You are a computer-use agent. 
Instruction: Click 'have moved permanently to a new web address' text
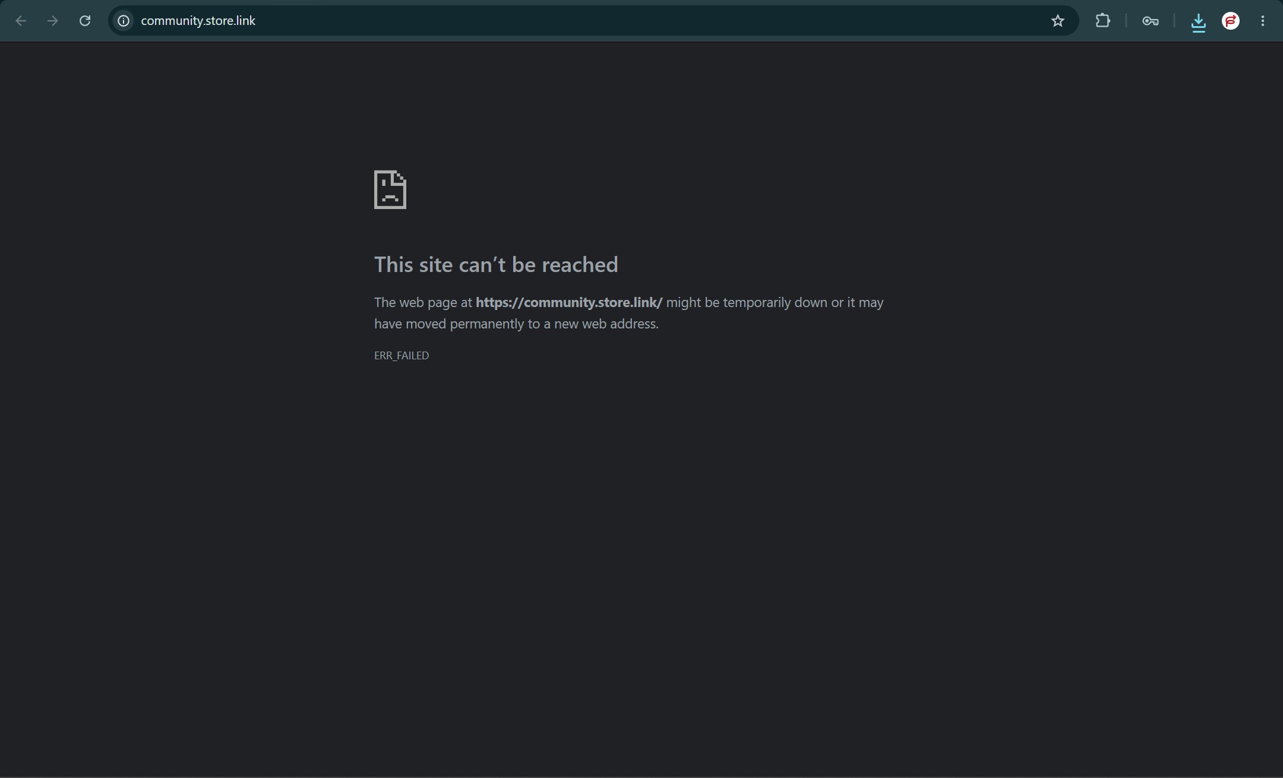pyautogui.click(x=516, y=324)
